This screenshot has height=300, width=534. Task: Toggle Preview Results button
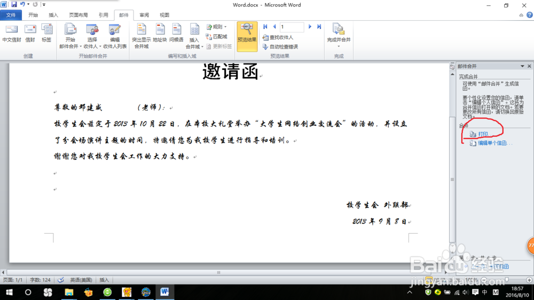pos(247,36)
